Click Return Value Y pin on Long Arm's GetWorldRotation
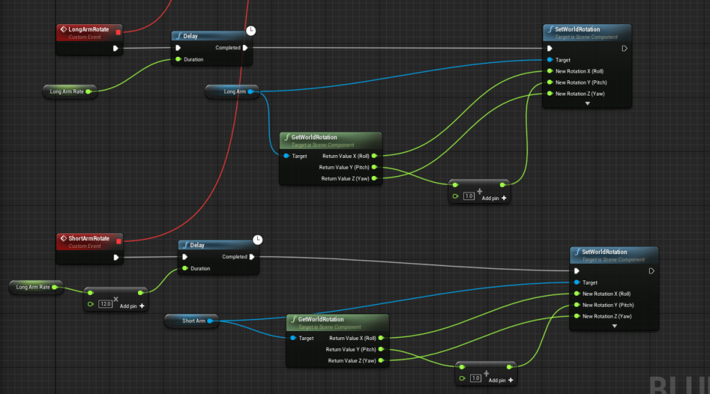This screenshot has height=394, width=710. coord(375,167)
